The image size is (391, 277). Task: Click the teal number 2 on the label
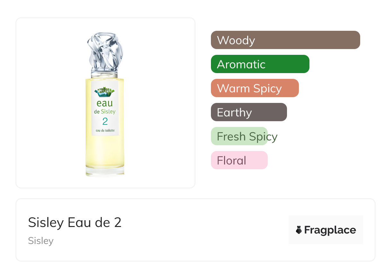point(105,122)
